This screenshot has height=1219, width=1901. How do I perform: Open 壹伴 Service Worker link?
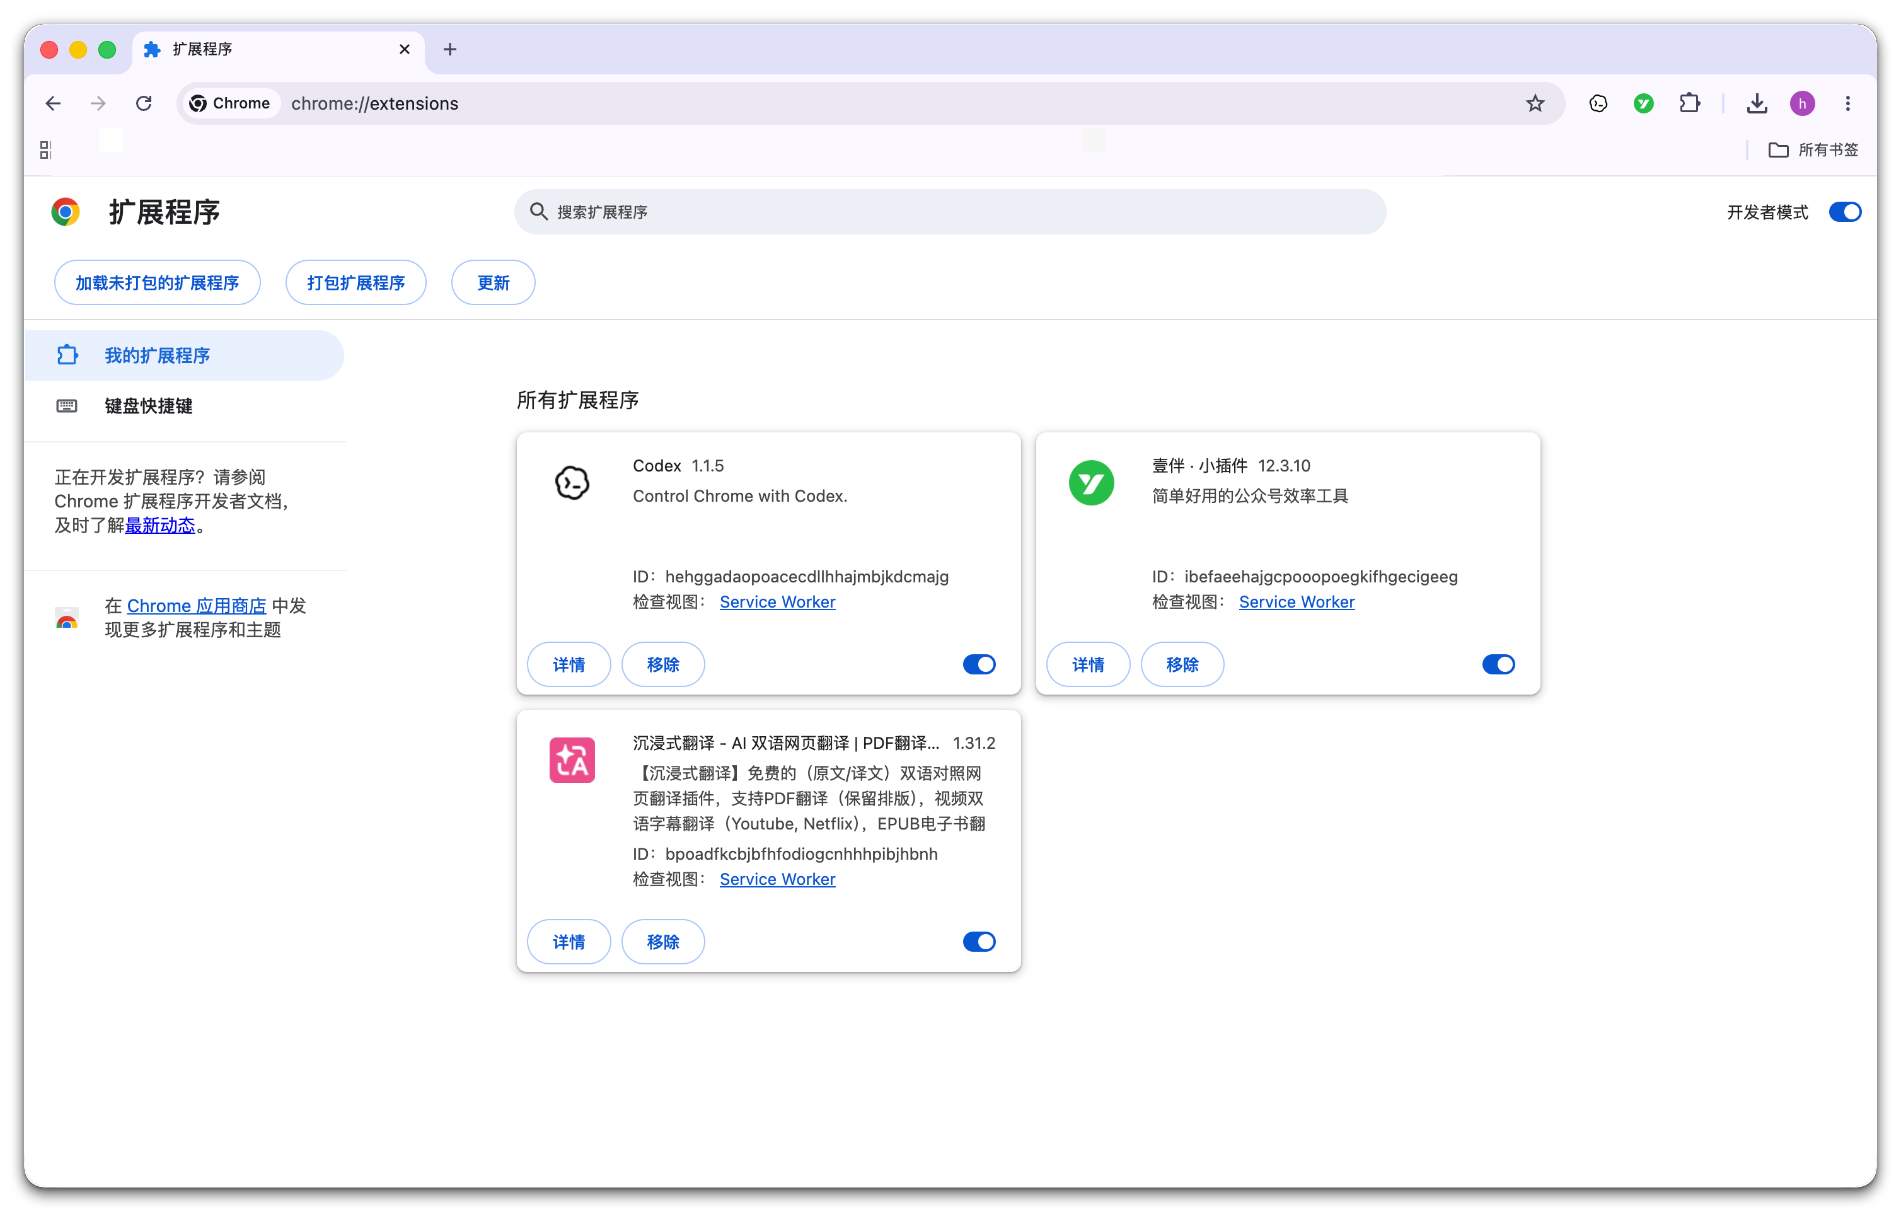pos(1297,601)
